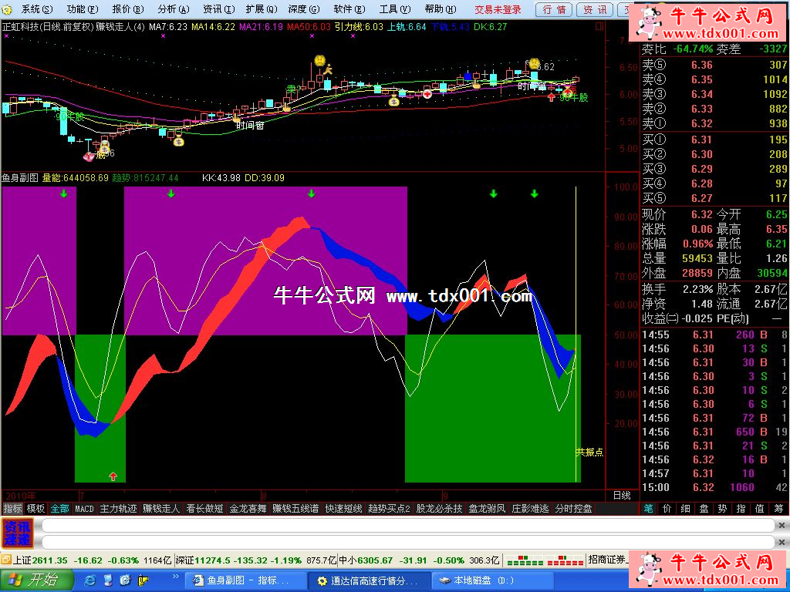This screenshot has height=592, width=790.
Task: Select the 主力轨迹 indicator tab
Action: pyautogui.click(x=118, y=509)
